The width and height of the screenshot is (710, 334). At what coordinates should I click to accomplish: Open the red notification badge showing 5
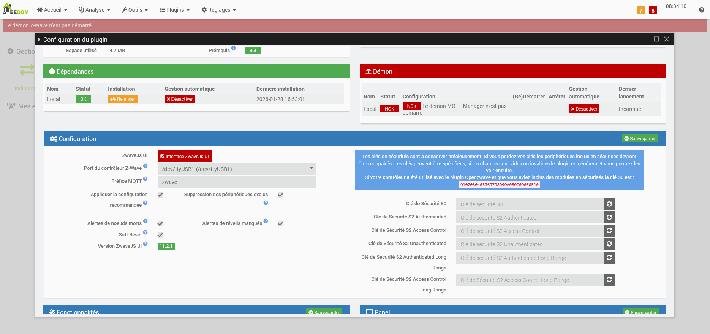coord(653,11)
